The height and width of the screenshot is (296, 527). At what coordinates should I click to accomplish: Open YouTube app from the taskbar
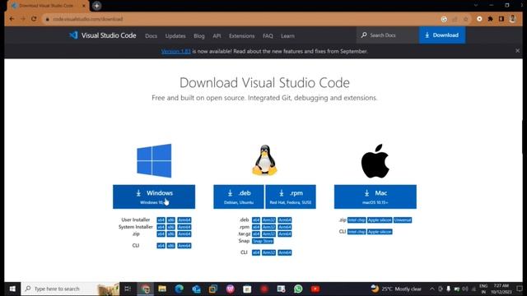tap(315, 289)
